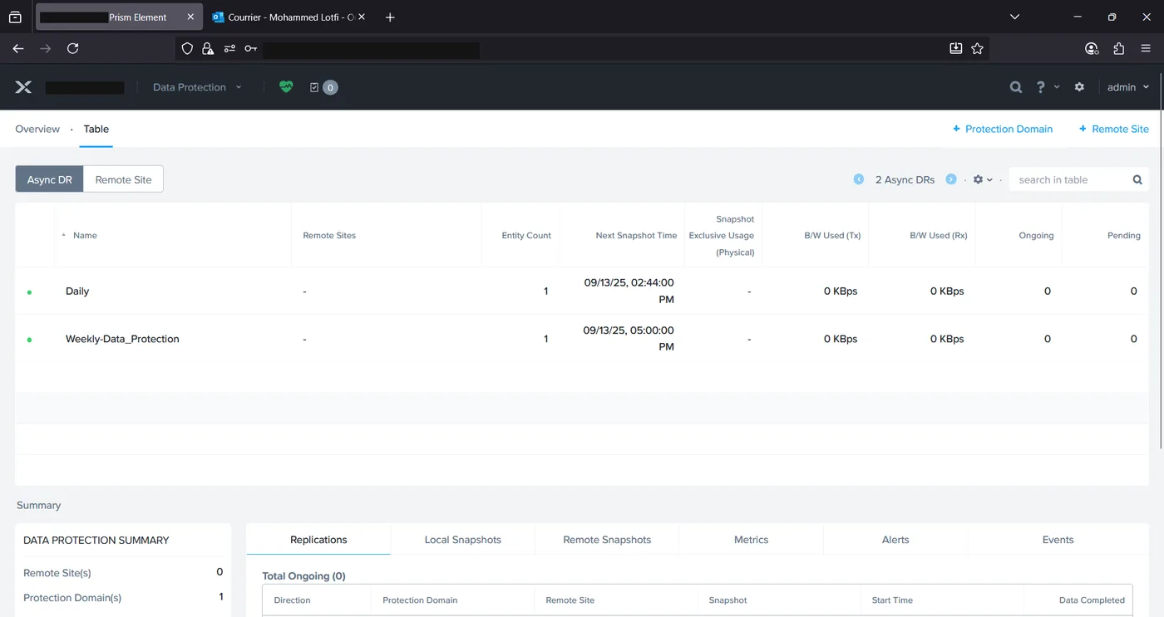1164x617 pixels.
Task: Open the Remote Snapshots tab
Action: (607, 540)
